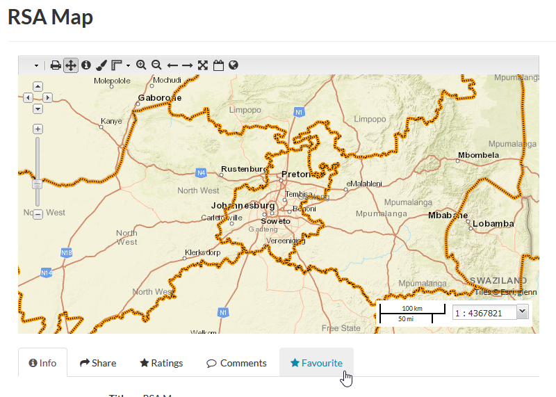This screenshot has width=556, height=397.
Task: Open the Share tab
Action: (x=98, y=363)
